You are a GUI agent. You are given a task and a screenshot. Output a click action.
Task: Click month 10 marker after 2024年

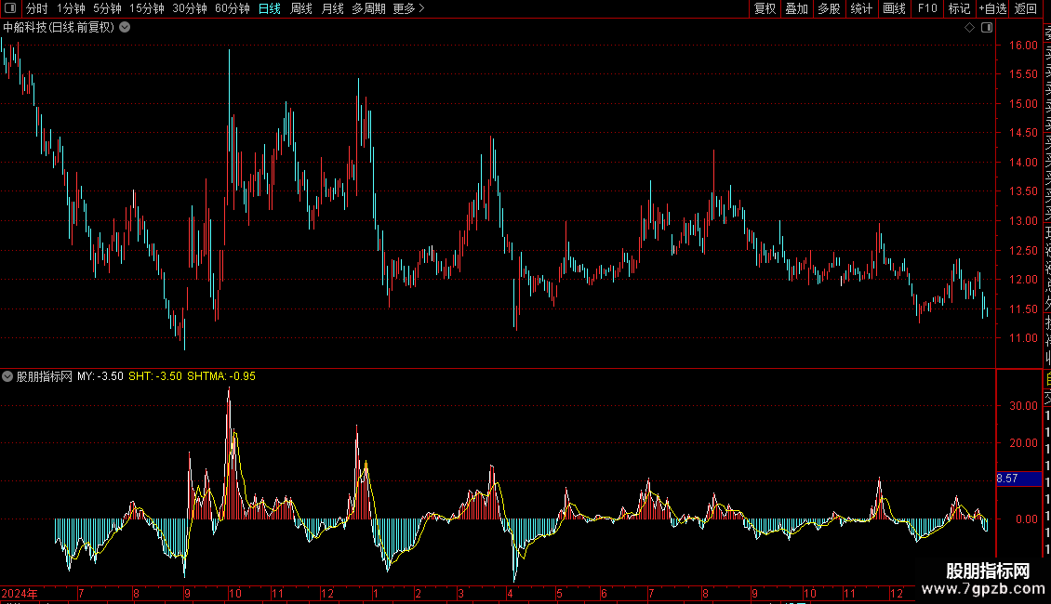pos(235,593)
